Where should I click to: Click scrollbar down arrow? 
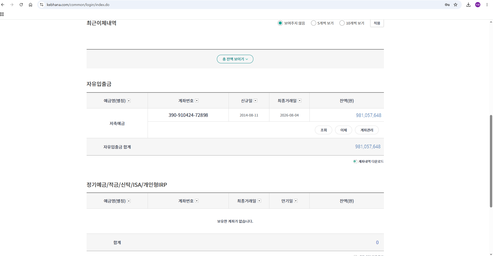[491, 254]
